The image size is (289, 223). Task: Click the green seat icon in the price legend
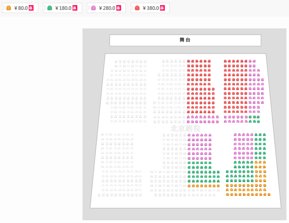point(49,8)
